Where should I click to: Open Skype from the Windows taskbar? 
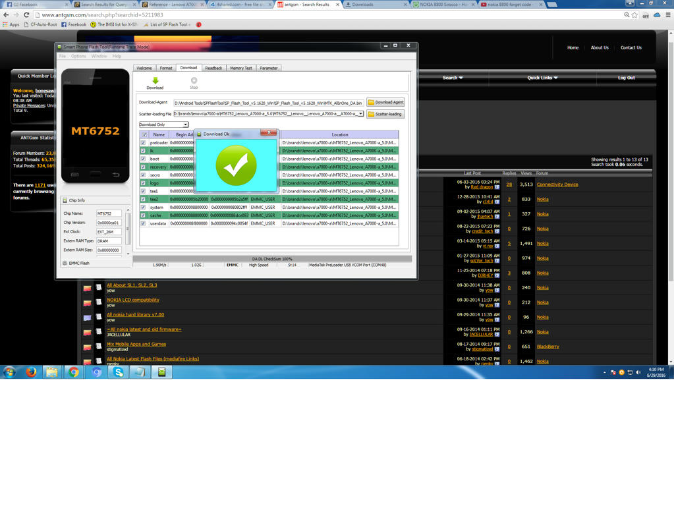(119, 372)
